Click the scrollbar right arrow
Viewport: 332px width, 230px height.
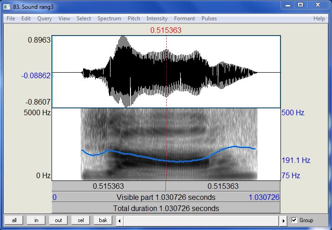tap(283, 221)
